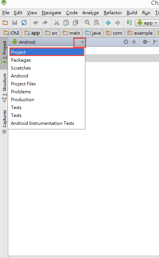Open the project panel gear settings
This screenshot has height=258, width=159.
[146, 42]
